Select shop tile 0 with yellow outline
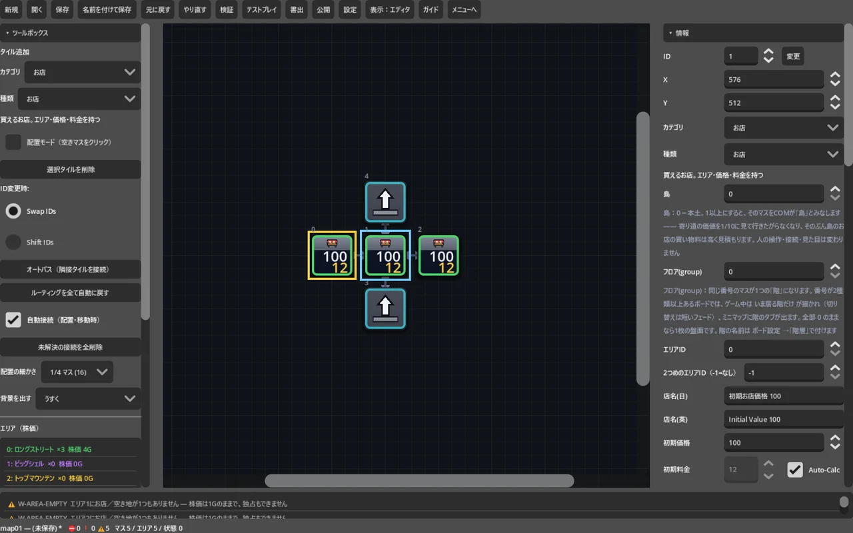 [x=332, y=255]
